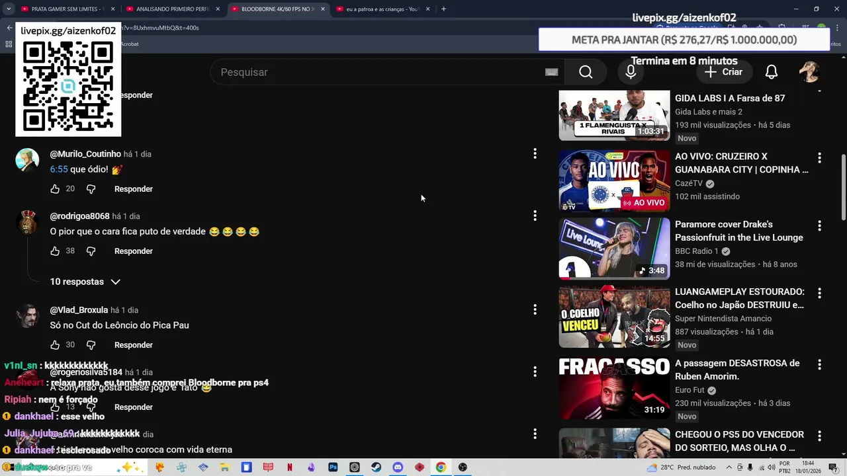The height and width of the screenshot is (476, 847).
Task: Dislike the comment by @rodrigoa8068
Action: click(x=91, y=251)
